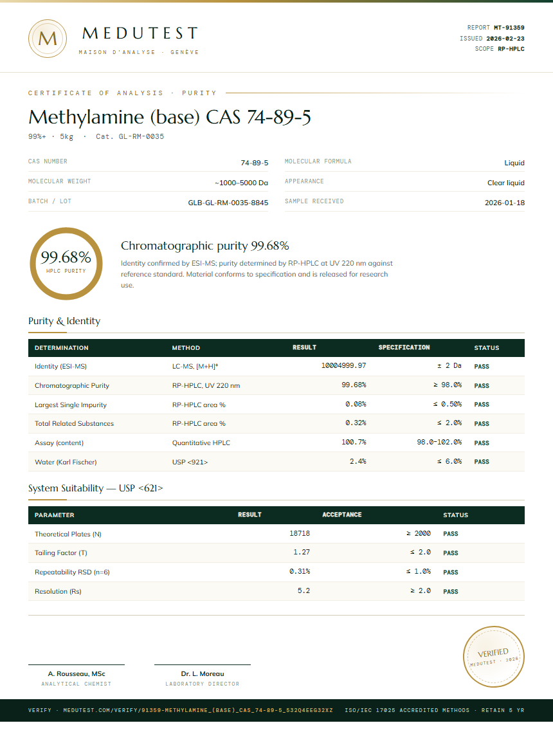The width and height of the screenshot is (553, 741).
Task: Click the Dr. L. Moreau signature name
Action: click(203, 674)
